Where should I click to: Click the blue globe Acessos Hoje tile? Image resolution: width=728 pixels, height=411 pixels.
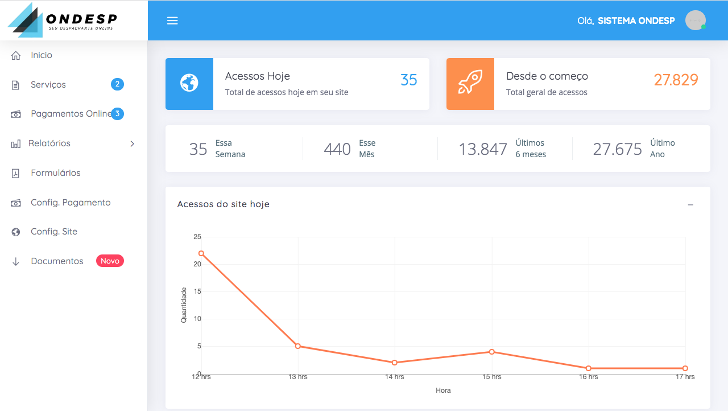189,84
